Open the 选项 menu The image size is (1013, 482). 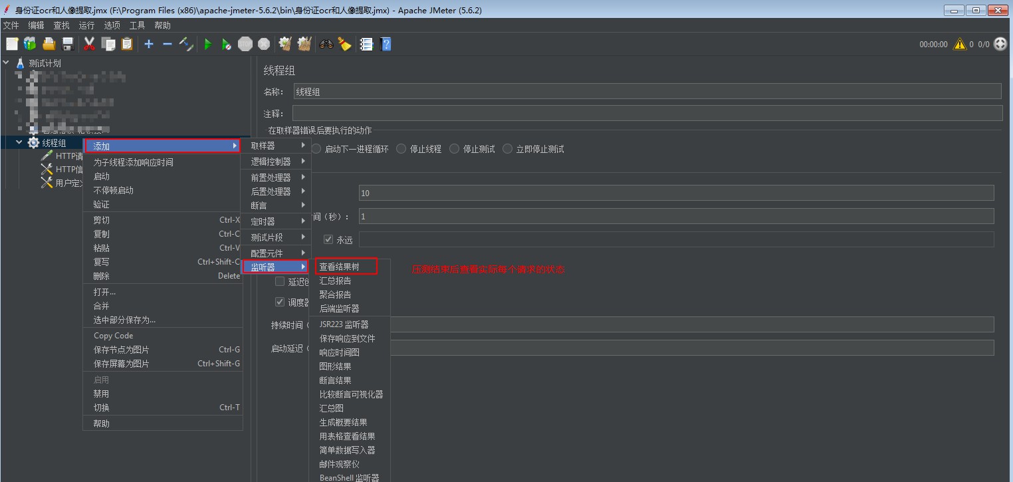pos(112,25)
